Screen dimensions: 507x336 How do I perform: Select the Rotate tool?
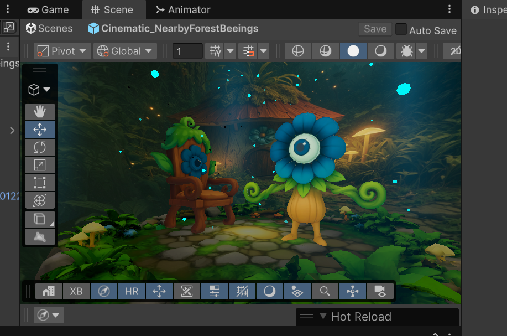tap(40, 147)
